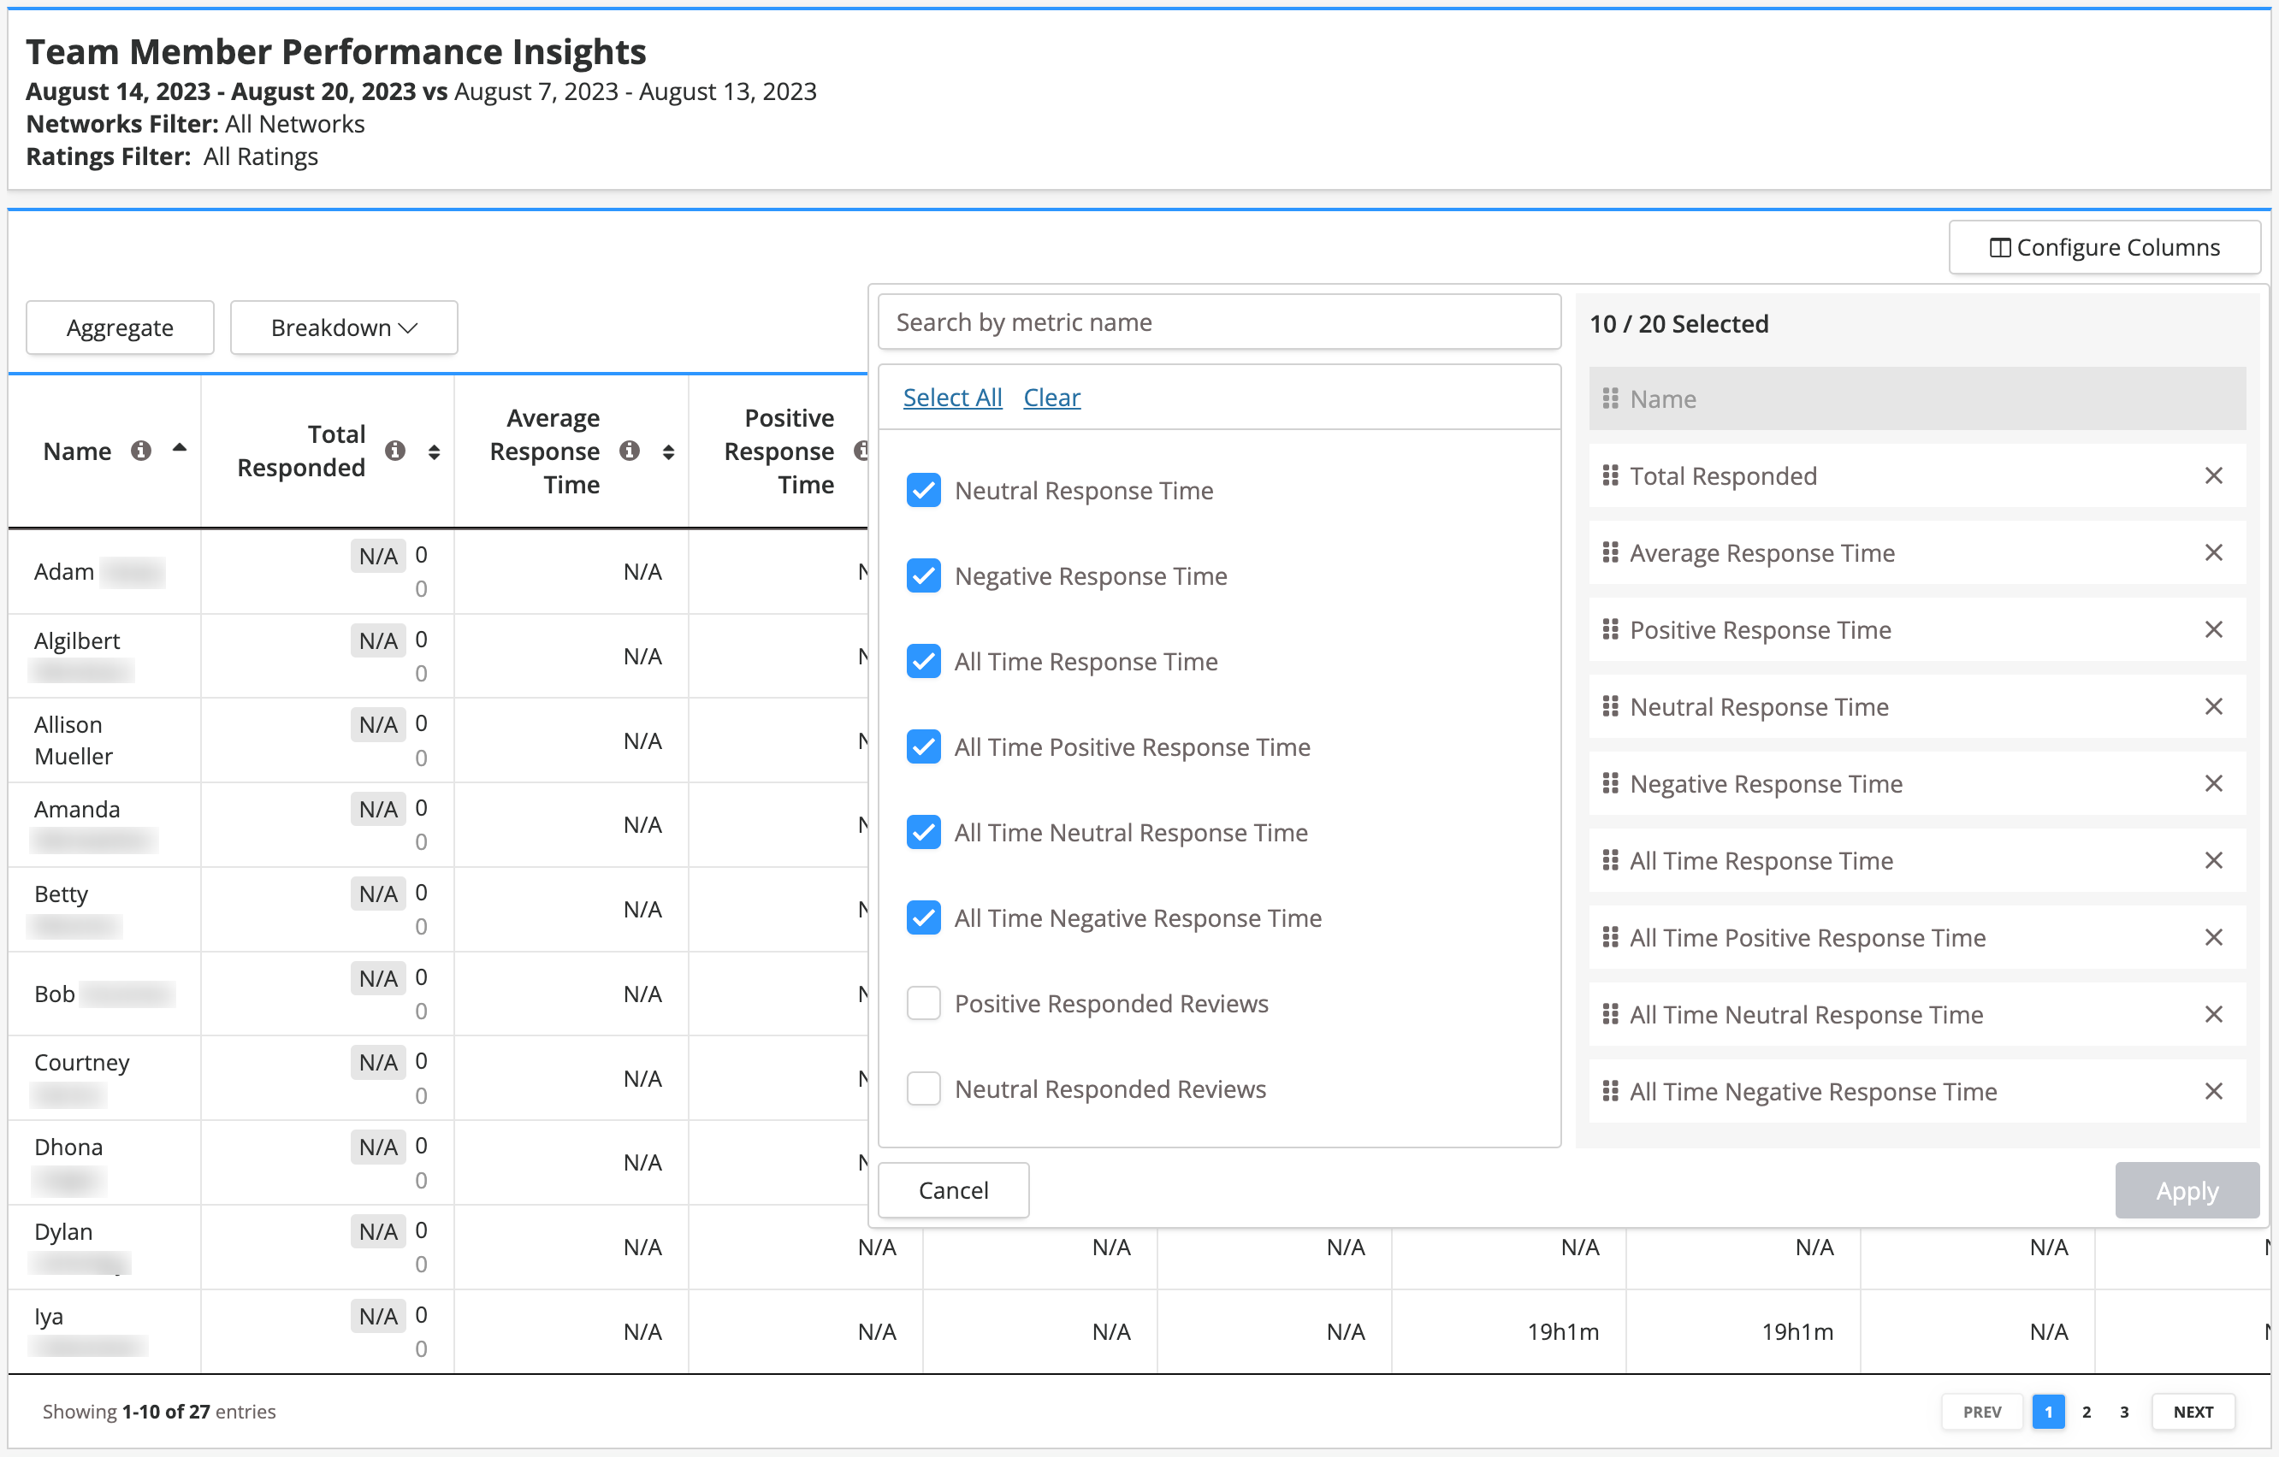Click drag handle of Total Responded item
The height and width of the screenshot is (1457, 2279).
pos(1610,476)
